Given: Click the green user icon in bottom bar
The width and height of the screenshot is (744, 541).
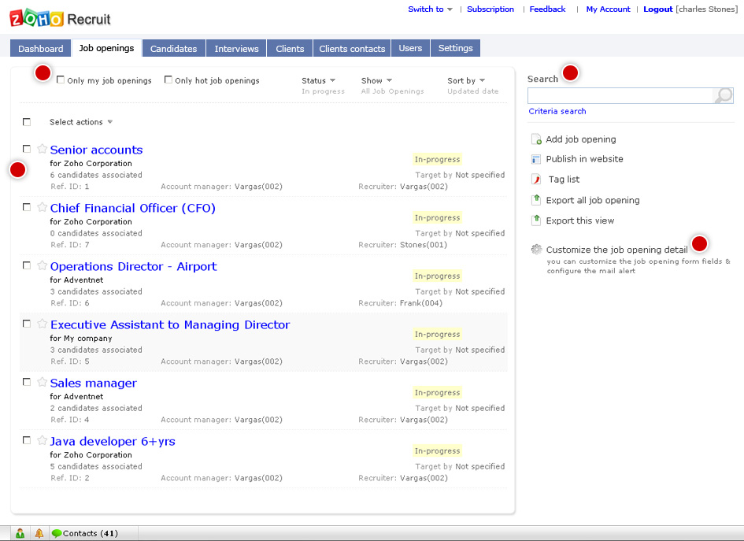Looking at the screenshot, I should point(20,533).
